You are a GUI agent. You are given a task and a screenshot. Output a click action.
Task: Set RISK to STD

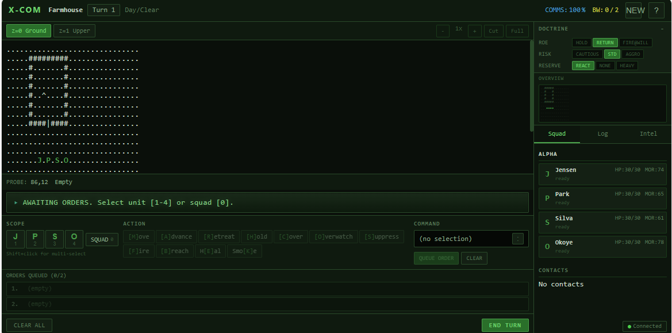[612, 54]
